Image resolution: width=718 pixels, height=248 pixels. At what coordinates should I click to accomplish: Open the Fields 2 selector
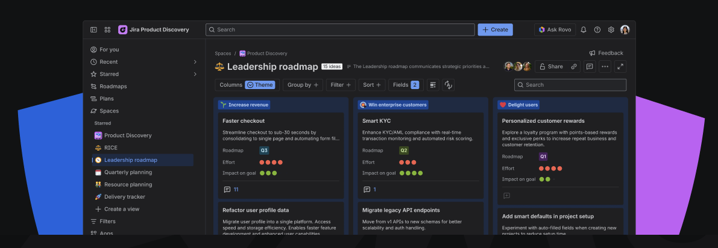click(x=406, y=85)
